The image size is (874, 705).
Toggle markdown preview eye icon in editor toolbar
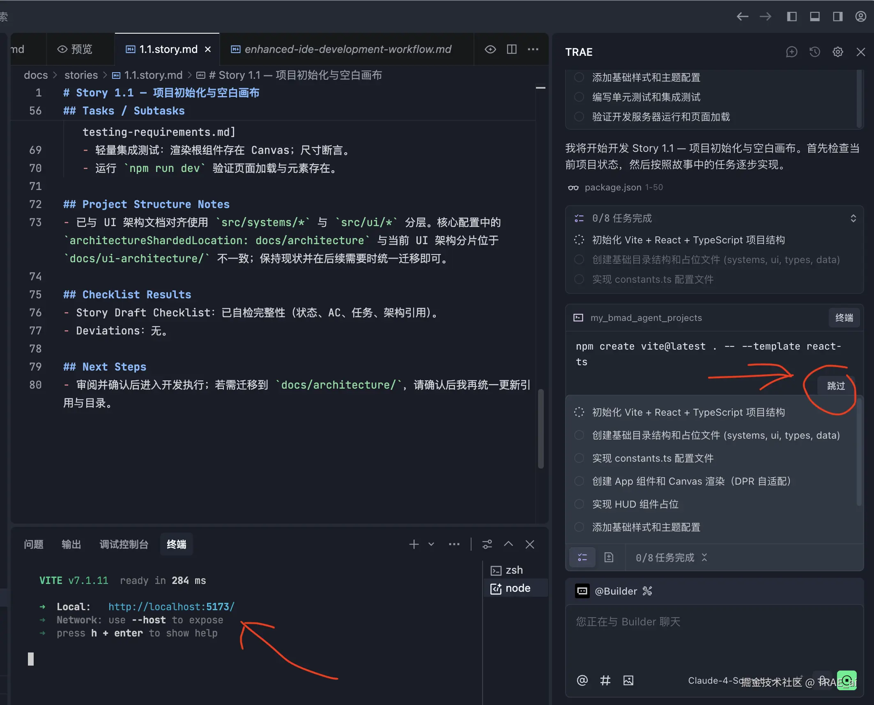pos(490,49)
